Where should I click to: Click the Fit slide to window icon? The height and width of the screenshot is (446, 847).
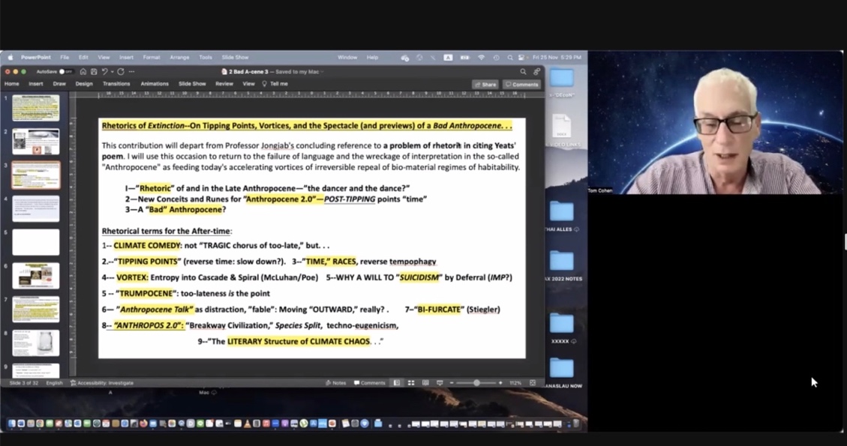click(533, 383)
